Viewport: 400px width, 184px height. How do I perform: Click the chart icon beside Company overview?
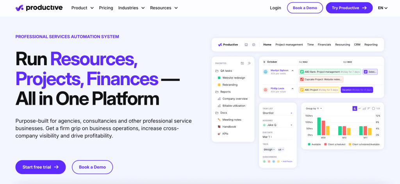coord(219,99)
